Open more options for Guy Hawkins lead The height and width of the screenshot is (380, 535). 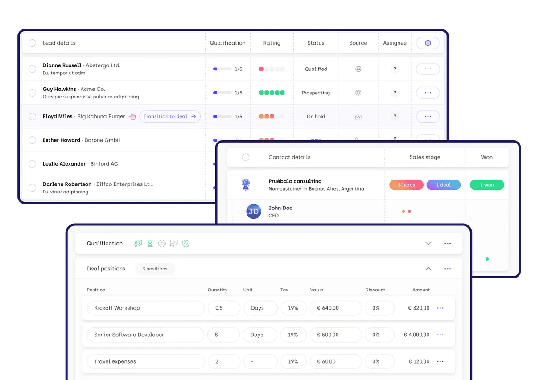(x=428, y=93)
